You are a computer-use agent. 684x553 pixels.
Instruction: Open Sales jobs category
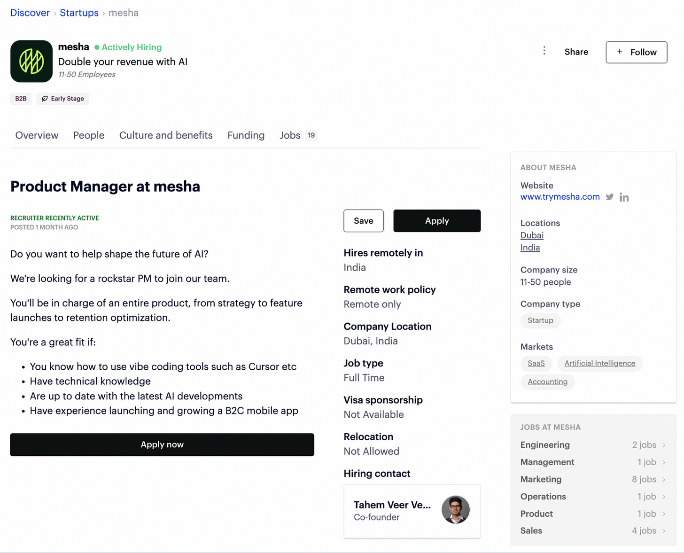593,531
